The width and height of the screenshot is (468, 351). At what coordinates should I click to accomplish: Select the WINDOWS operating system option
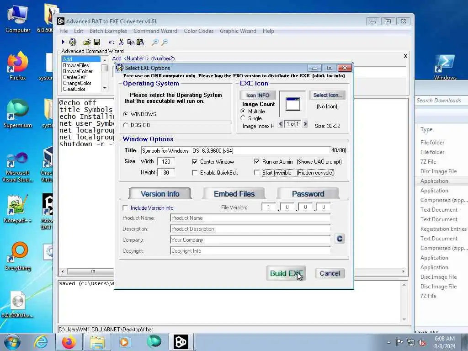125,114
